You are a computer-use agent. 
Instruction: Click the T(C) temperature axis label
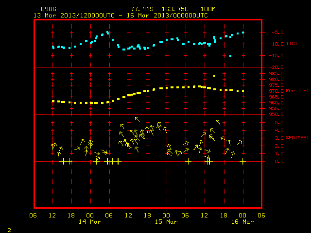coord(292,43)
